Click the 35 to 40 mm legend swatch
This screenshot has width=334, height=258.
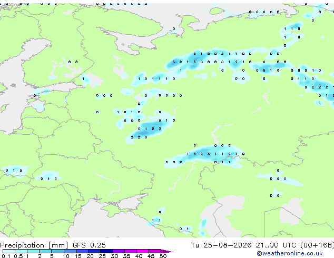(131, 251)
